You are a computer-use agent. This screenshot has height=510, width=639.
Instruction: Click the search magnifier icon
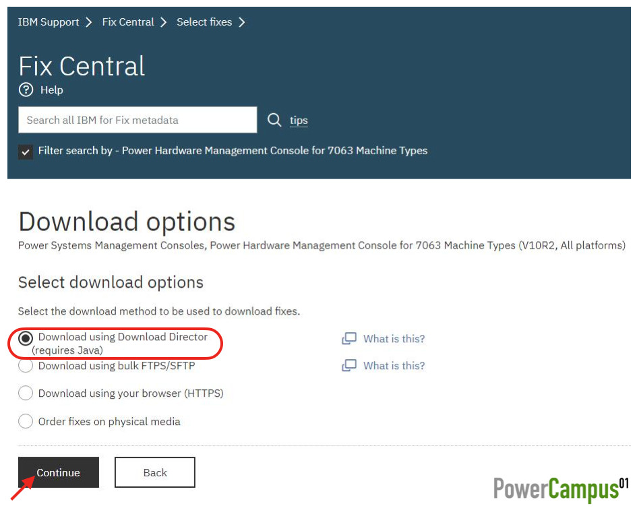click(274, 120)
